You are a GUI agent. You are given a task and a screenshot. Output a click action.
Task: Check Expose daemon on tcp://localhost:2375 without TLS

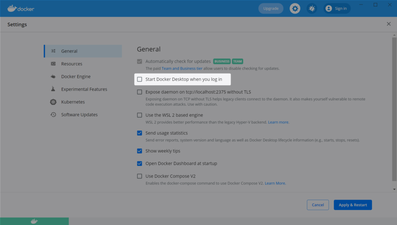coord(140,92)
